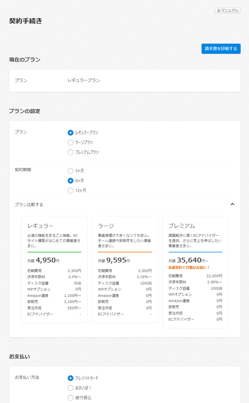249x403 pixels.
Task: Click the 請求書を印刷する button
Action: (x=221, y=49)
